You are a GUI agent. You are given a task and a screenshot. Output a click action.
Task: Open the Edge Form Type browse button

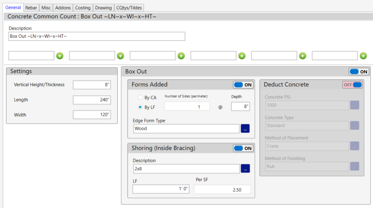coord(245,129)
